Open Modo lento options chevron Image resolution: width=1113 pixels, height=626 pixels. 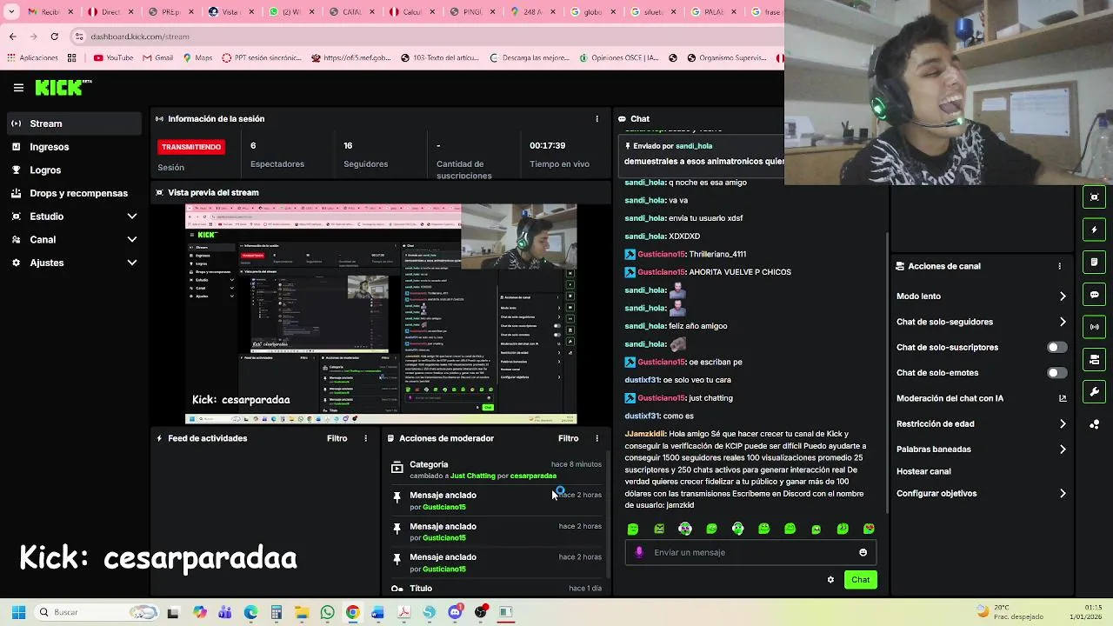click(1063, 296)
